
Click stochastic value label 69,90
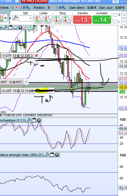coord(123,128)
